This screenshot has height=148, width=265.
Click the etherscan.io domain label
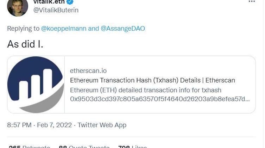(x=88, y=71)
